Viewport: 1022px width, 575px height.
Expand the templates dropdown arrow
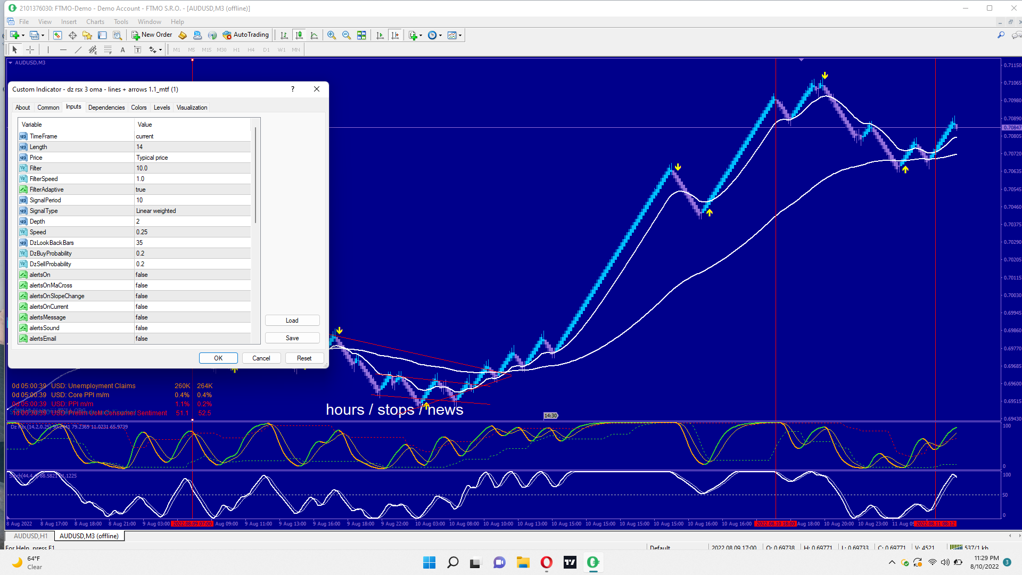coord(460,35)
